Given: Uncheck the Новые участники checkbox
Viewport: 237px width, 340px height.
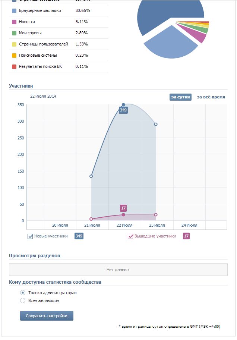Looking at the screenshot, I should click(30, 236).
